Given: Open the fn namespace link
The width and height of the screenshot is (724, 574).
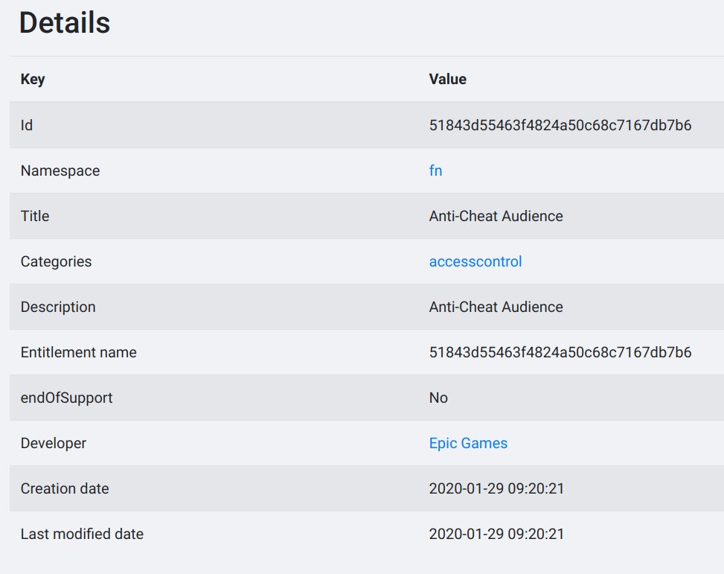Looking at the screenshot, I should (435, 170).
